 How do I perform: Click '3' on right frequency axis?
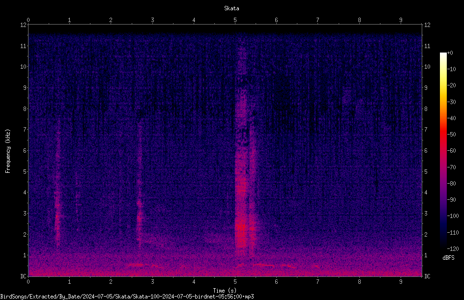coord(426,213)
